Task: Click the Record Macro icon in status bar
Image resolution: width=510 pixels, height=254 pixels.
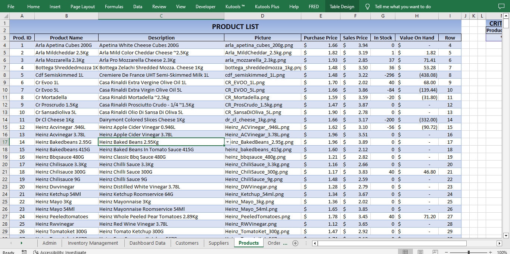Action: [24, 252]
